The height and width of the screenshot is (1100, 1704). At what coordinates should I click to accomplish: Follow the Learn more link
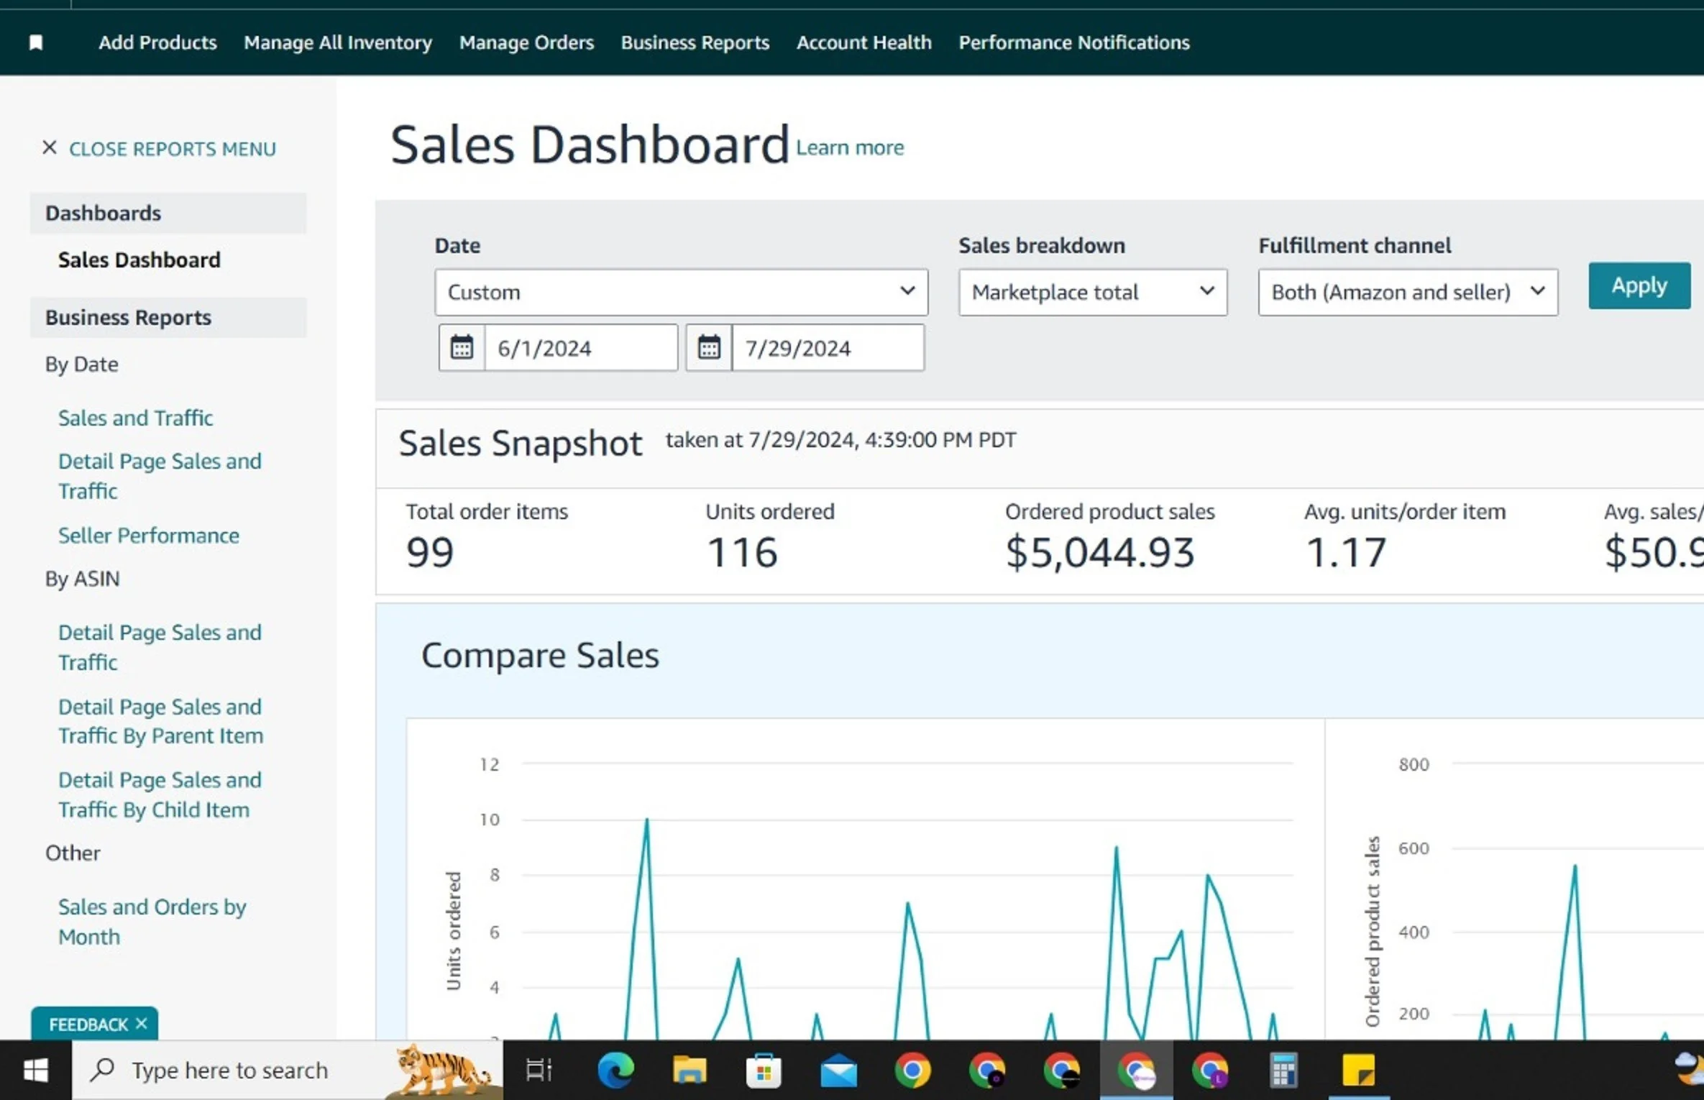(x=849, y=148)
